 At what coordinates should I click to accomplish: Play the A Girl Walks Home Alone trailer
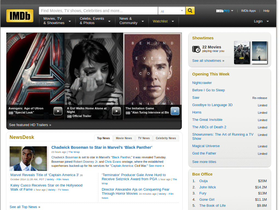[x=116, y=111]
